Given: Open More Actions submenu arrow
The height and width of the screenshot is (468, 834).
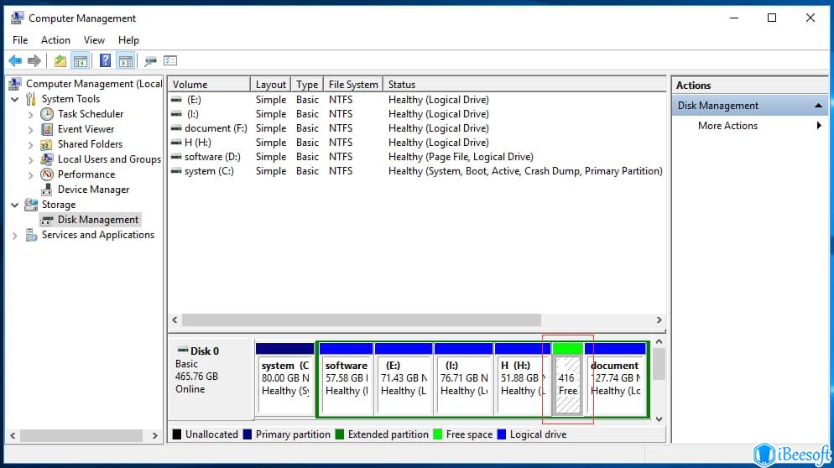Looking at the screenshot, I should 819,126.
